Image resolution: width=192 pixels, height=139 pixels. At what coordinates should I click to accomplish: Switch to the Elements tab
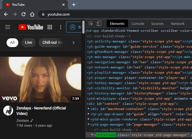tap(117, 24)
